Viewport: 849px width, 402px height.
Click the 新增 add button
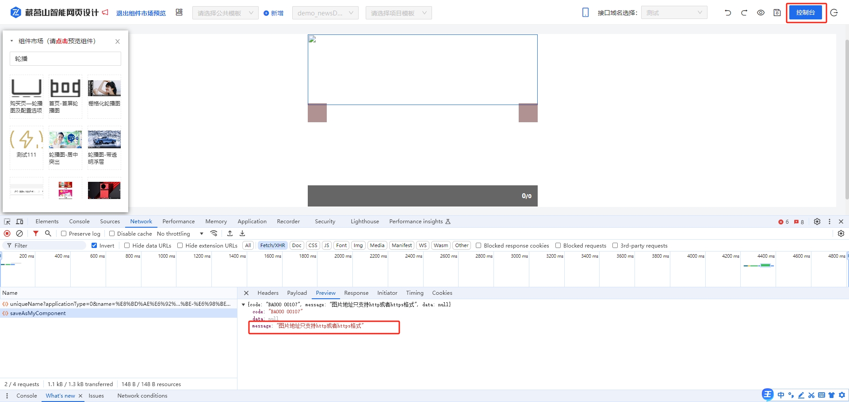274,13
